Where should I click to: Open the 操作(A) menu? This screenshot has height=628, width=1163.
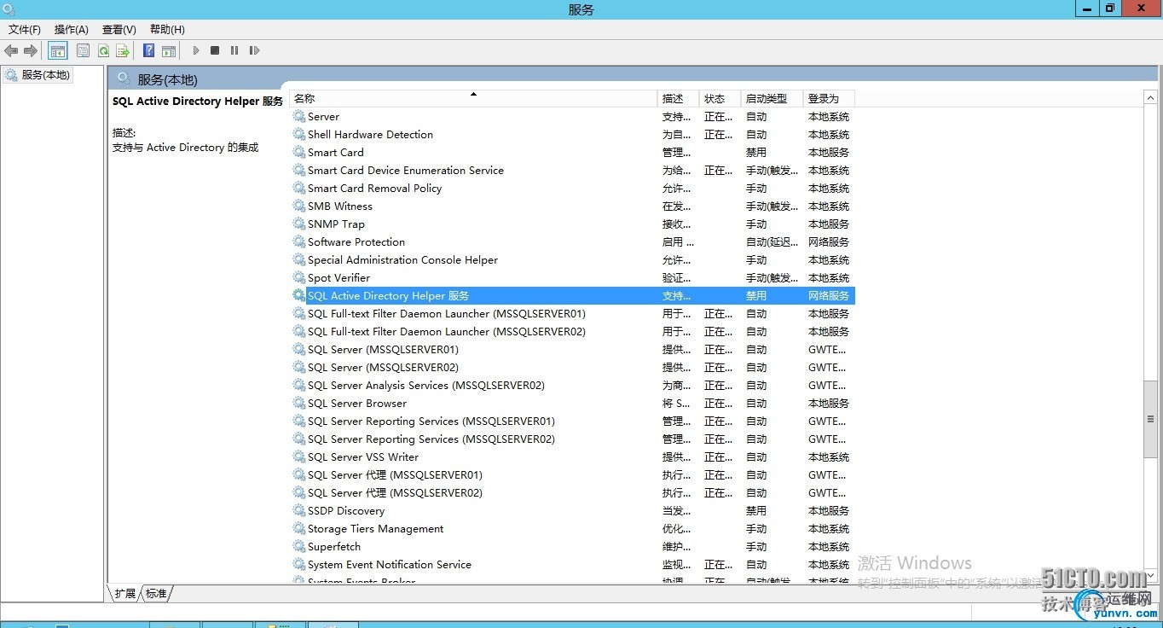coord(72,30)
